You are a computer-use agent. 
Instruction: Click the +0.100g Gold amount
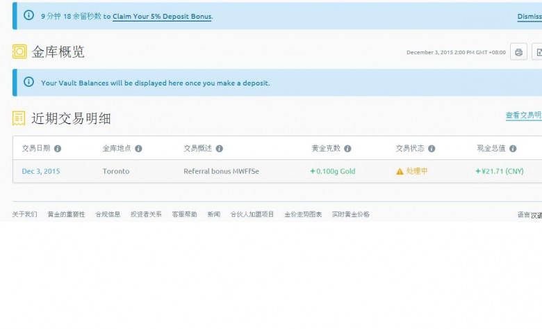(x=332, y=171)
